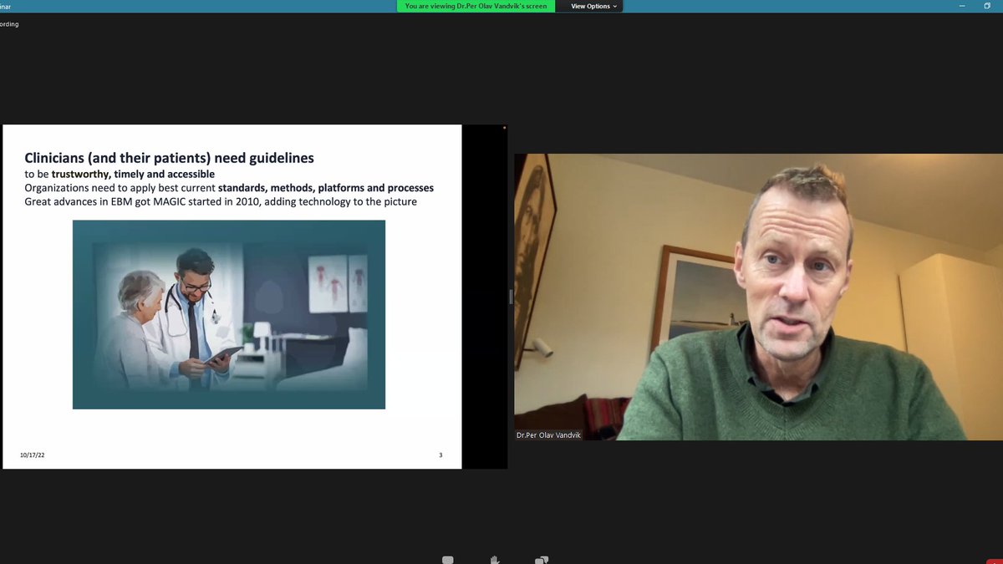
Task: Click the green screen-viewing notification banner
Action: pyautogui.click(x=476, y=6)
